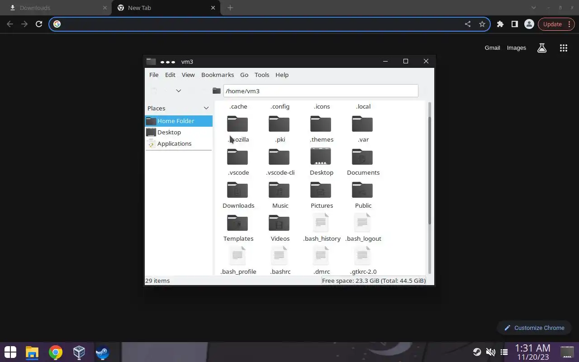
Task: Share this page via the share icon
Action: [x=468, y=24]
